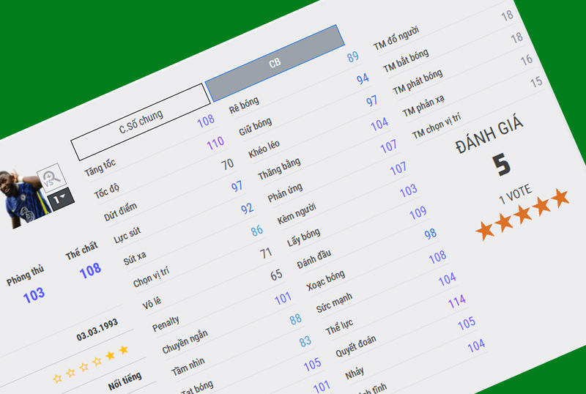The width and height of the screenshot is (586, 394).
Task: Click the last filled yellow star
Action: coord(123,350)
